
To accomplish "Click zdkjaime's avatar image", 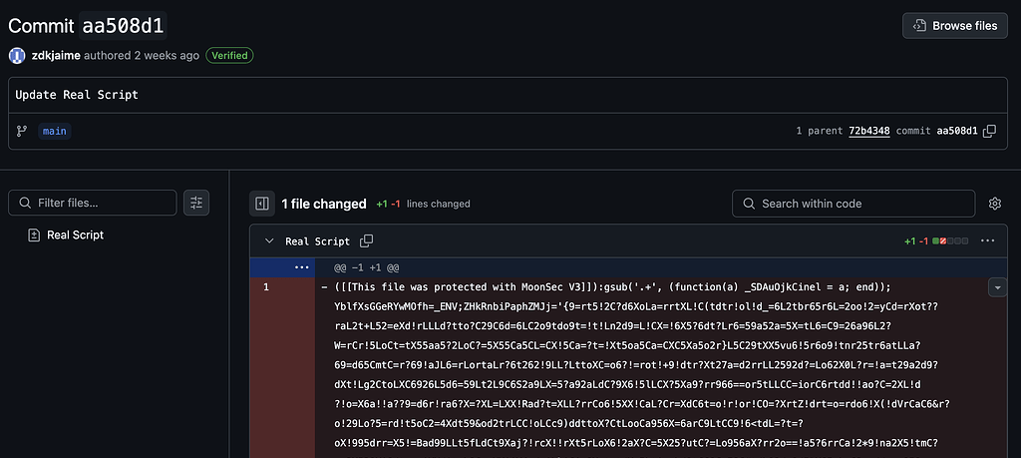I will [17, 55].
